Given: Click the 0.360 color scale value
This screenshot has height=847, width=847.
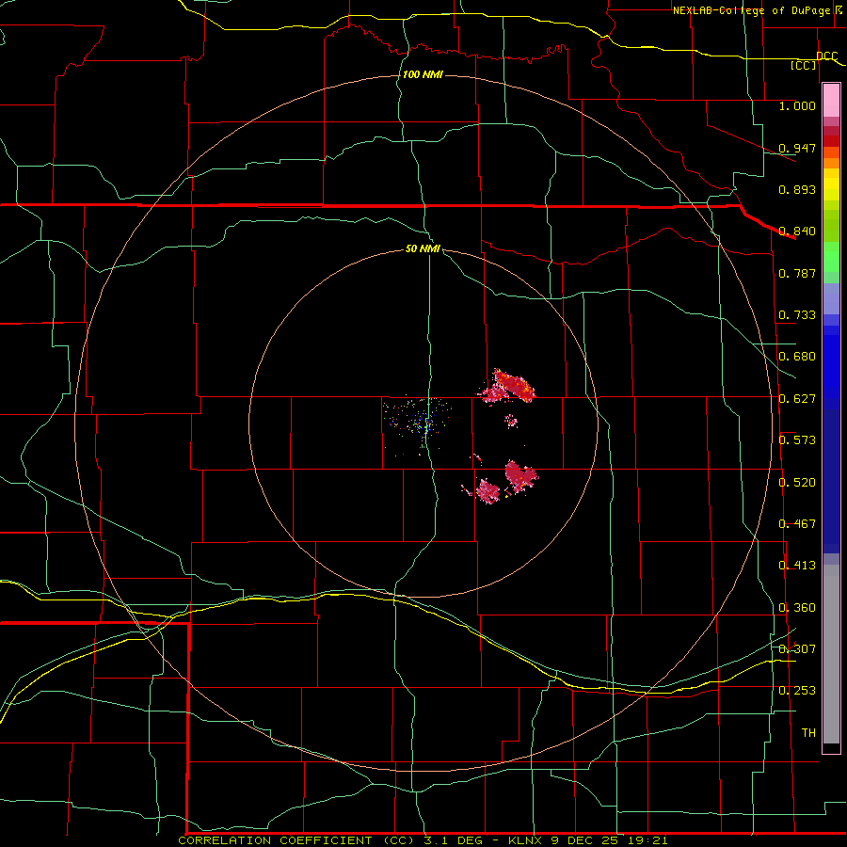Looking at the screenshot, I should coord(797,607).
